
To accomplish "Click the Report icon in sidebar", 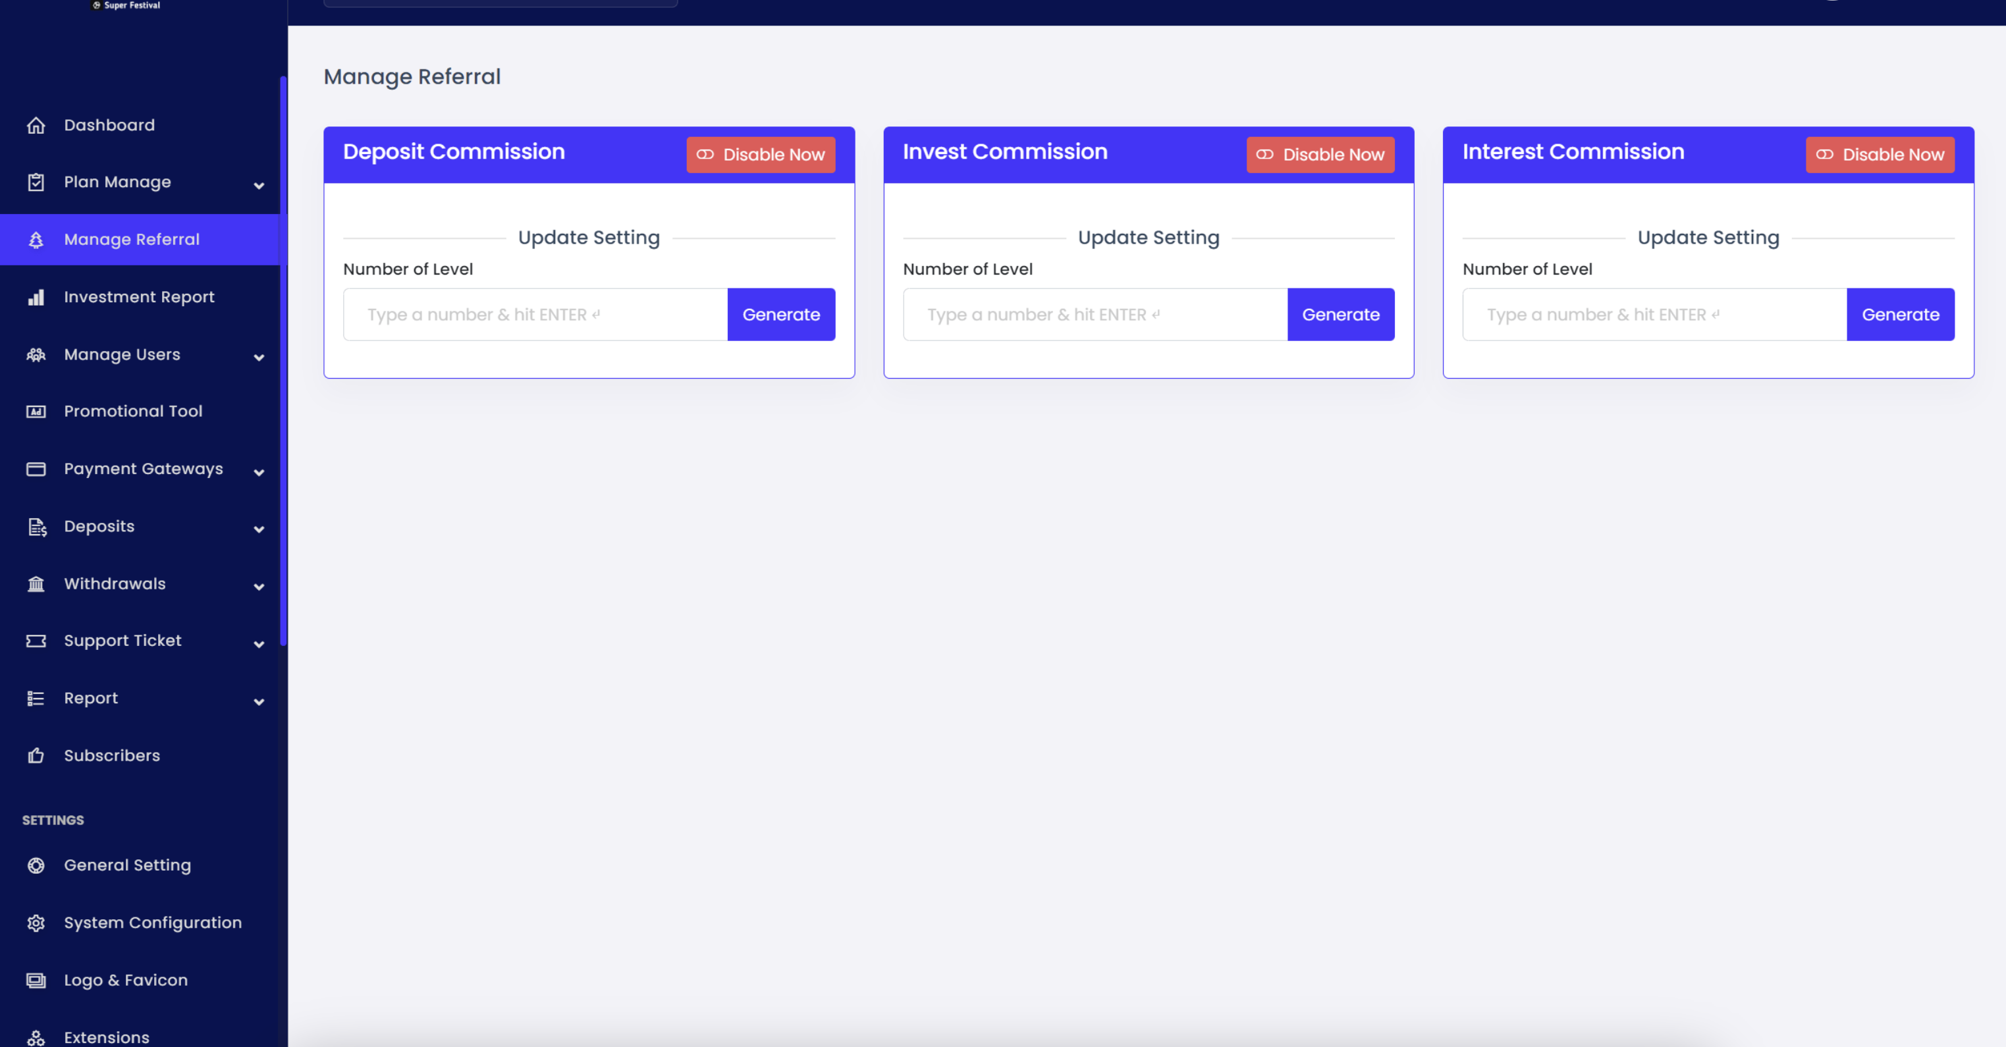I will pos(36,698).
